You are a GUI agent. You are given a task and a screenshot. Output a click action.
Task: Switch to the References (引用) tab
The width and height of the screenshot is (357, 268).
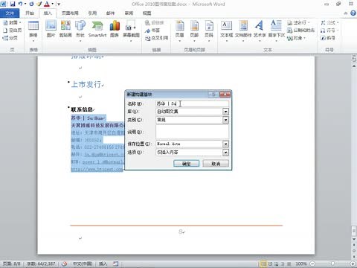(92, 13)
